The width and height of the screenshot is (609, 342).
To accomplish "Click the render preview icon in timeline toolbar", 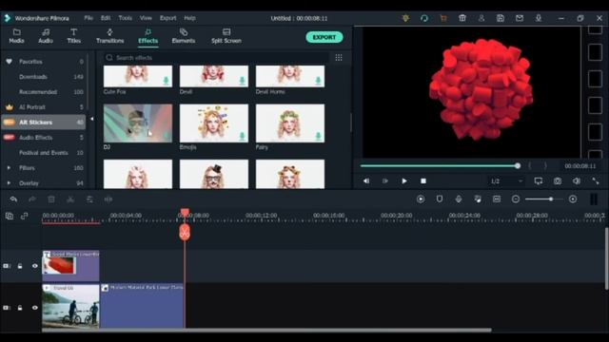I will tap(421, 199).
